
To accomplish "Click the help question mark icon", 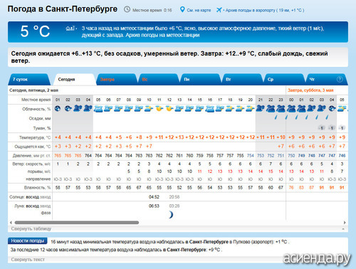I will coord(340,80).
